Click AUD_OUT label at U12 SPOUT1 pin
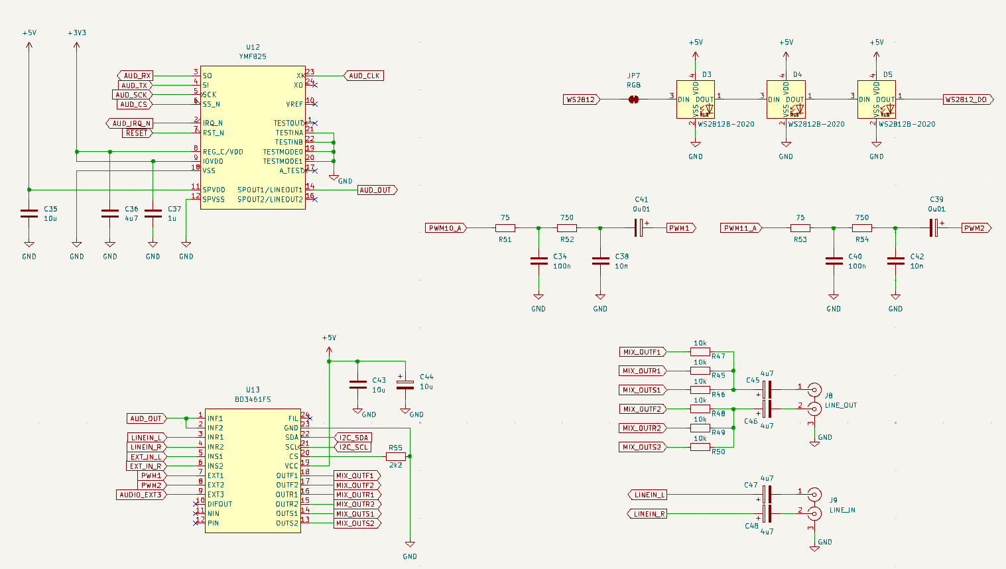Image resolution: width=1006 pixels, height=569 pixels. coord(377,190)
